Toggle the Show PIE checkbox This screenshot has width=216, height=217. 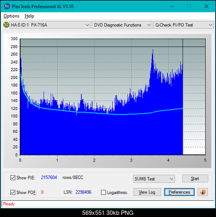12,178
